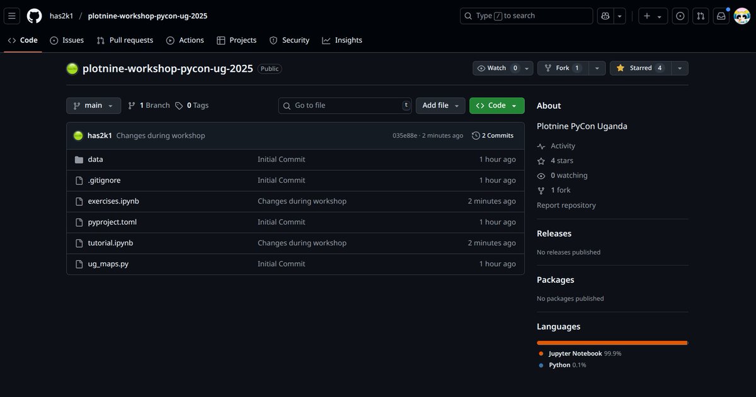Click the repository owner avatar beside title
Screen dimensions: 756x397
click(72, 69)
